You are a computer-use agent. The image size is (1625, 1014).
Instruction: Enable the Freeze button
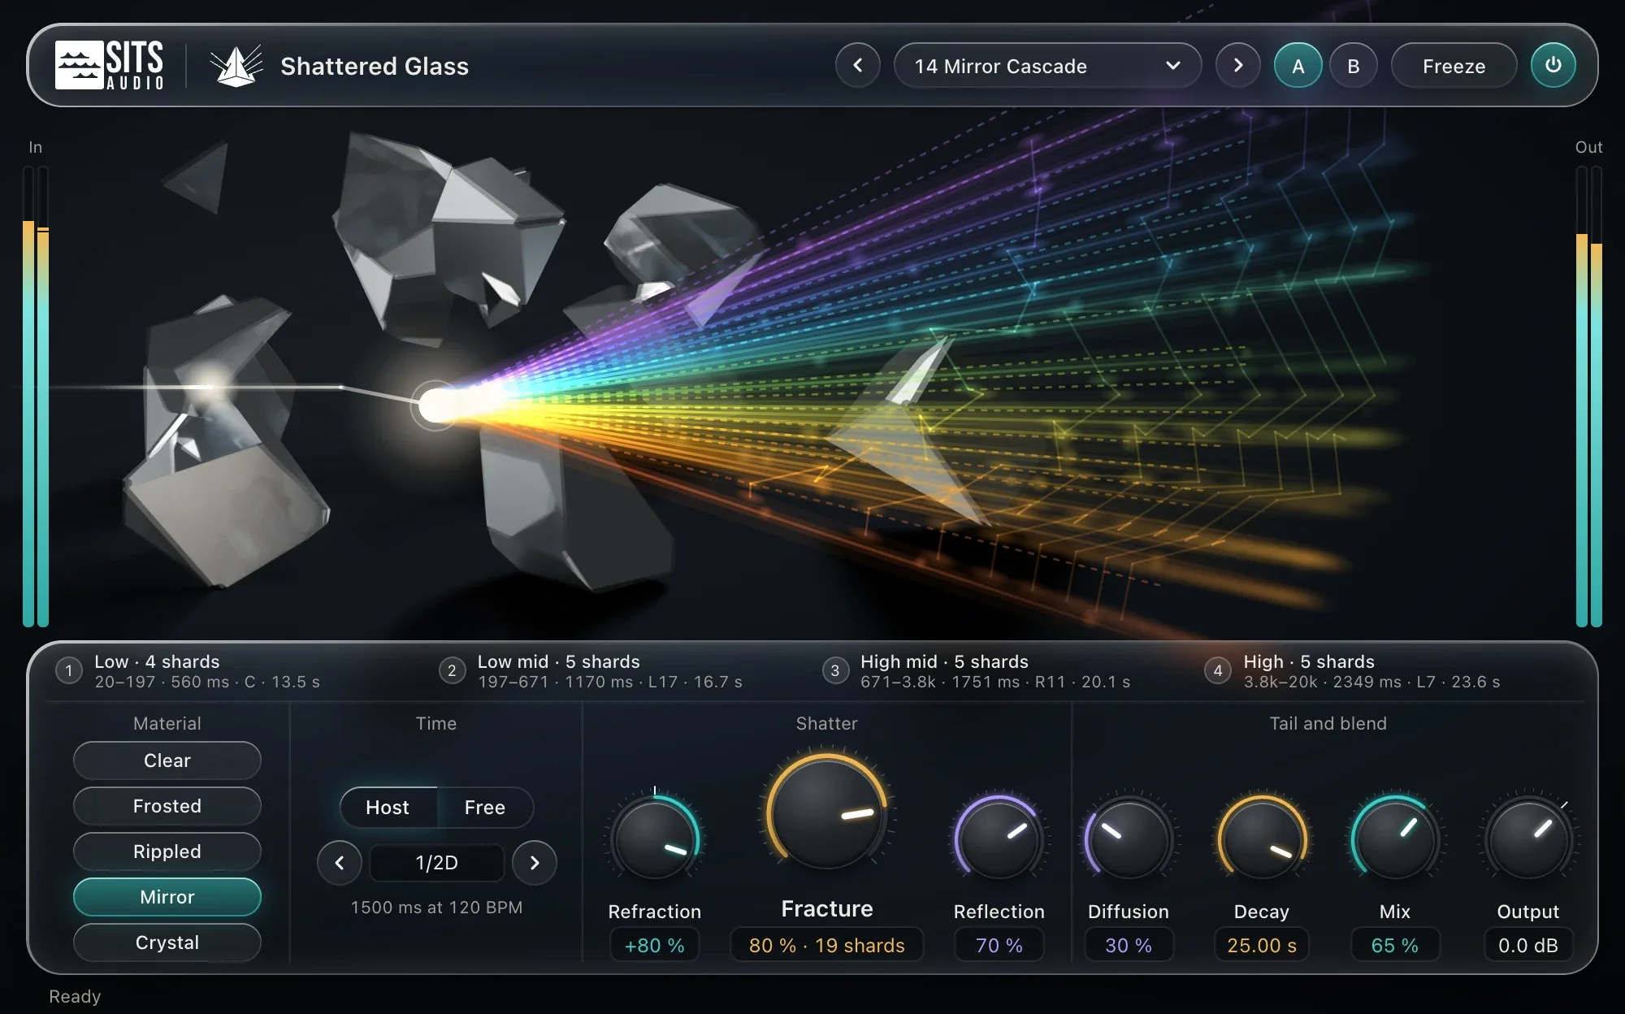coord(1454,66)
